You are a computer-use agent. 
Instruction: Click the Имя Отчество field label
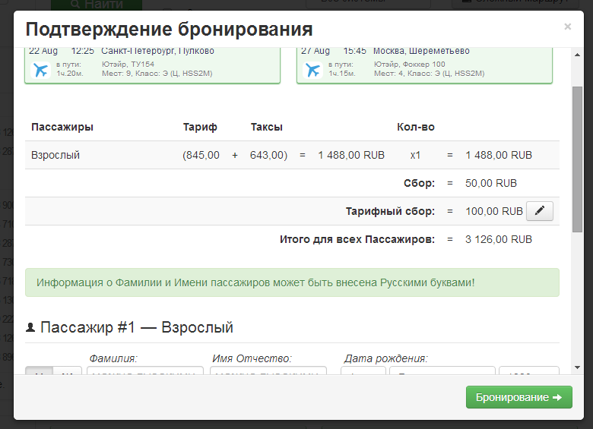pyautogui.click(x=252, y=358)
